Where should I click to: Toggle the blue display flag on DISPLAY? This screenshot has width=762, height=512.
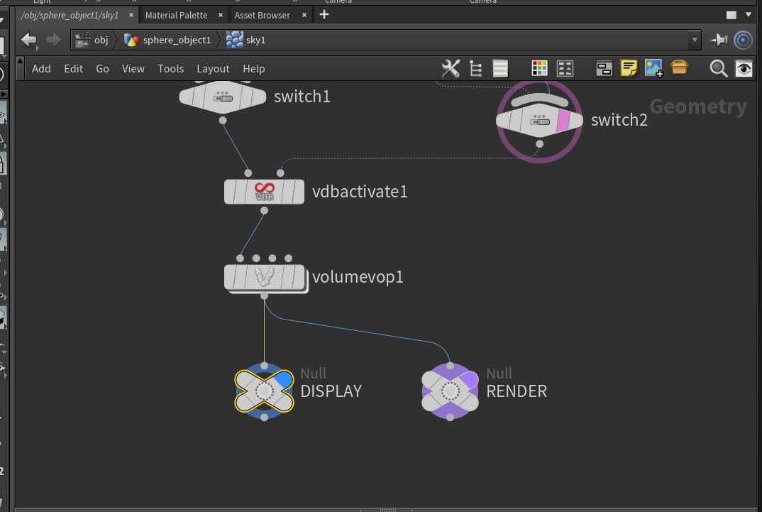coord(284,378)
